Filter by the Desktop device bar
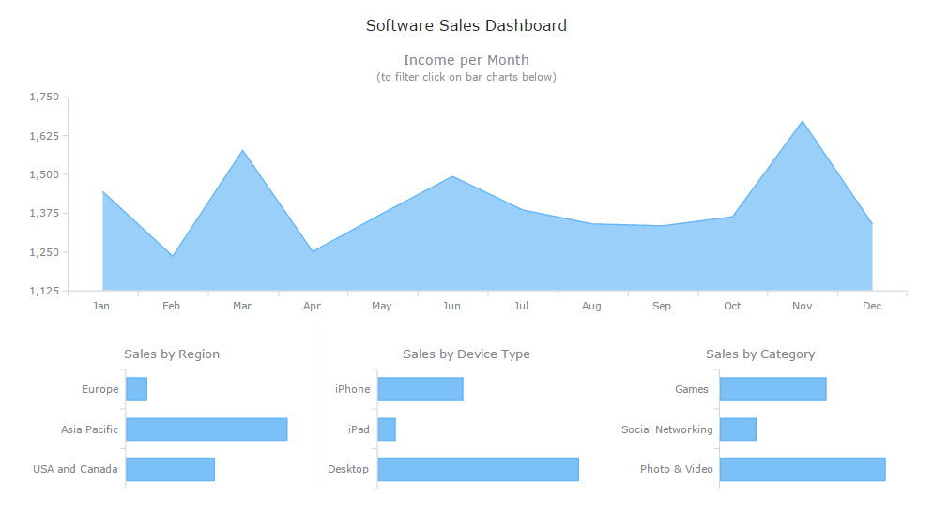 point(478,469)
